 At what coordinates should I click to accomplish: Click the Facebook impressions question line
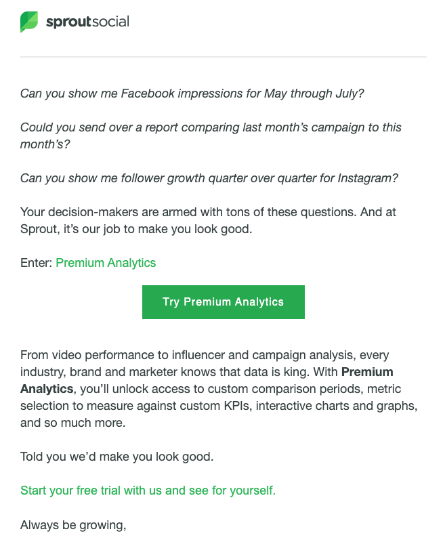point(192,93)
